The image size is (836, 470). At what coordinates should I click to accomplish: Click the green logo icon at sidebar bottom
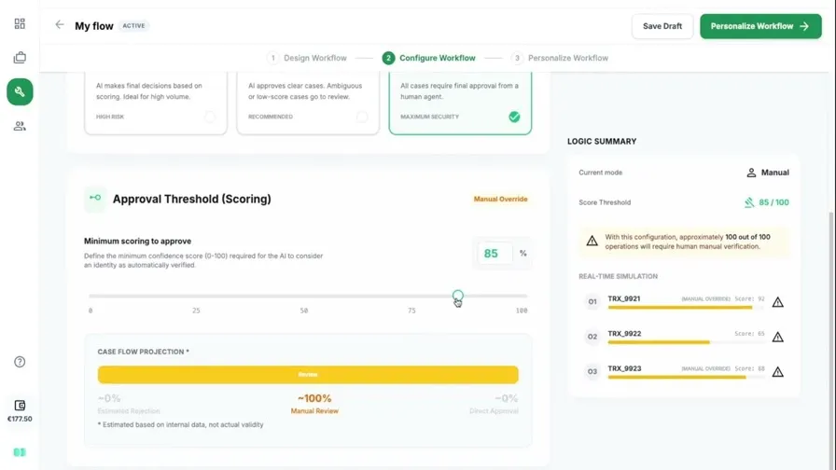click(20, 452)
